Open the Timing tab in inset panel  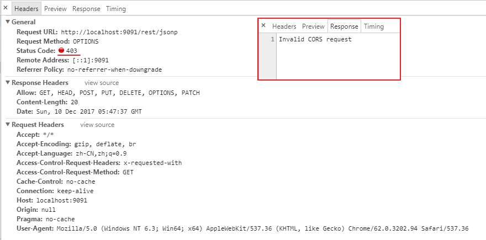(x=374, y=26)
